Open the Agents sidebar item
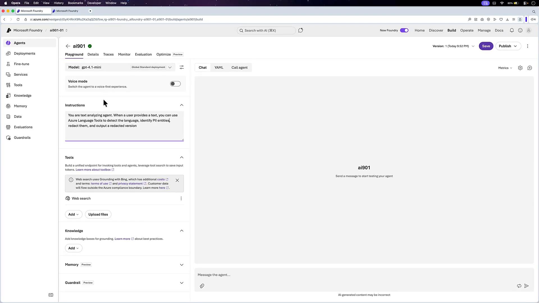Image resolution: width=539 pixels, height=303 pixels. click(x=29, y=43)
